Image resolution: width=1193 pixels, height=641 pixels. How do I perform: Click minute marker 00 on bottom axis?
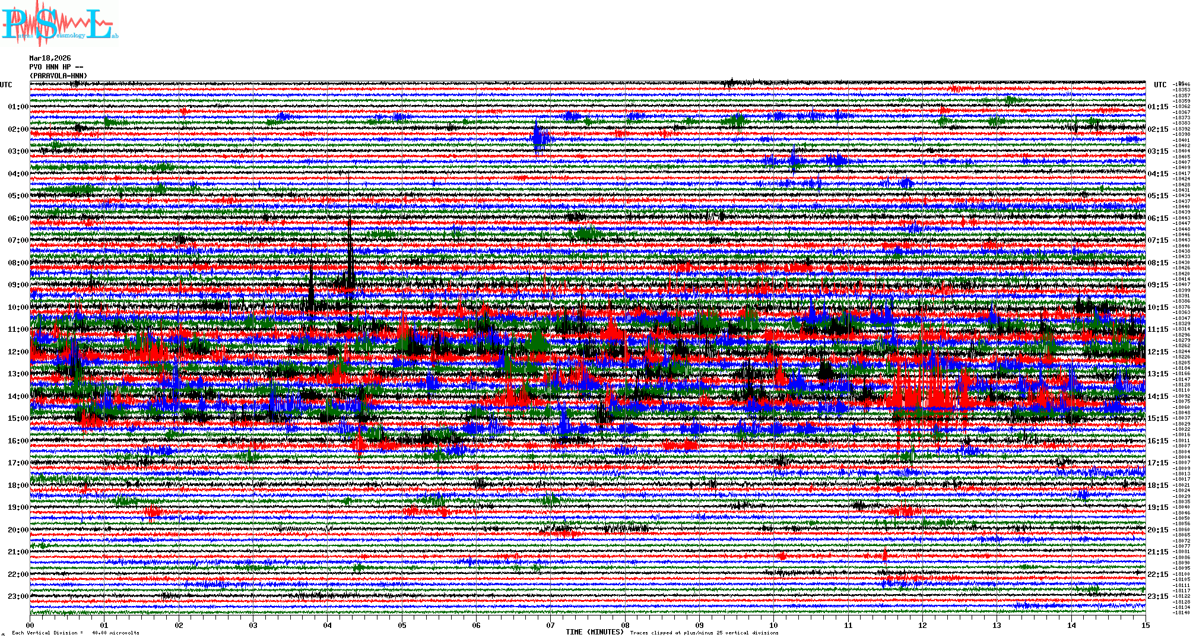tap(30, 625)
